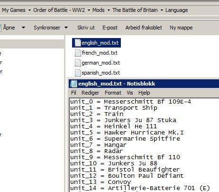
Task: Click the french_mod.txt file icon
Action: [x=78, y=53]
